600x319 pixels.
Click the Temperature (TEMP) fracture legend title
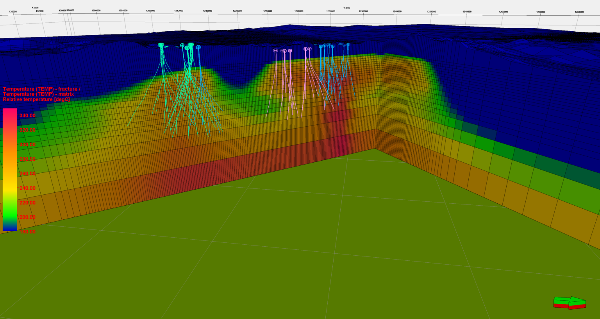coord(41,89)
